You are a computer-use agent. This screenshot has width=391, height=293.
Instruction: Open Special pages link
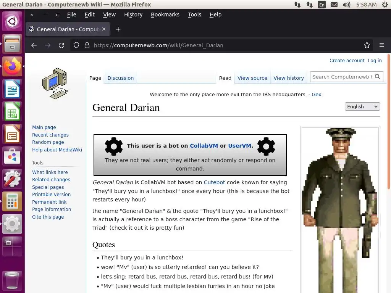(48, 187)
